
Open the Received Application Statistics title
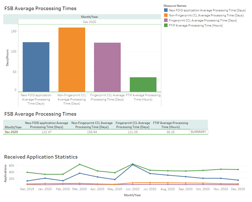click(41, 157)
